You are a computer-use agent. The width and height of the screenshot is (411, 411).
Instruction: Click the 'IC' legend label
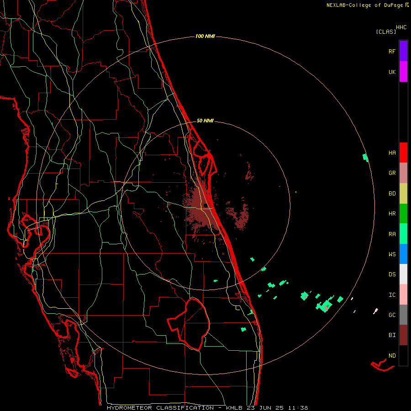click(x=392, y=295)
